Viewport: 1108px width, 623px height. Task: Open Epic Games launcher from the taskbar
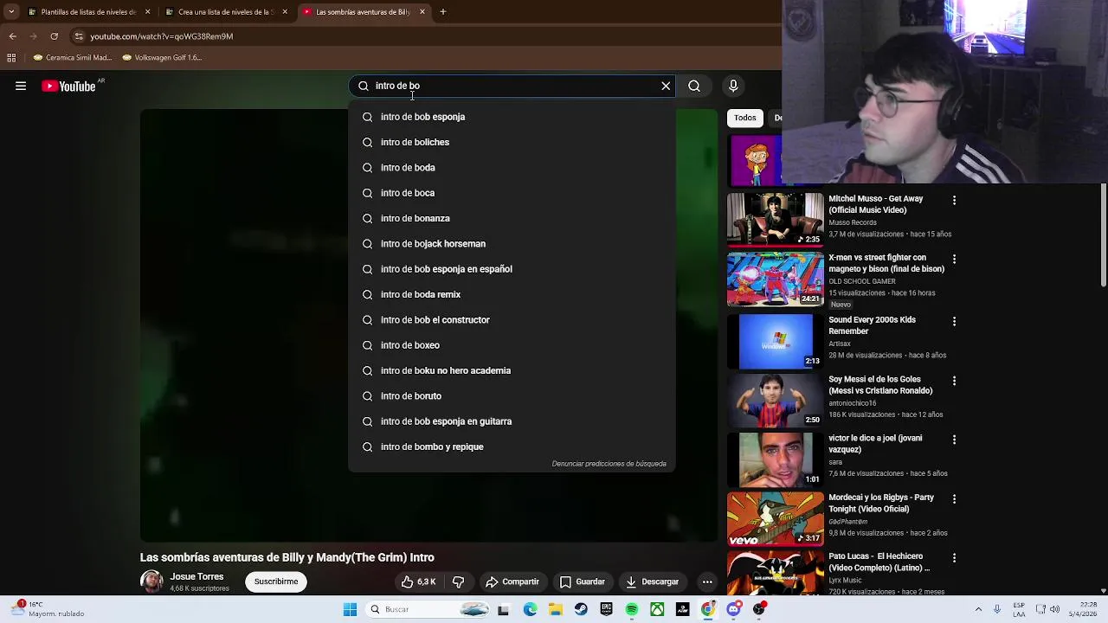point(606,609)
